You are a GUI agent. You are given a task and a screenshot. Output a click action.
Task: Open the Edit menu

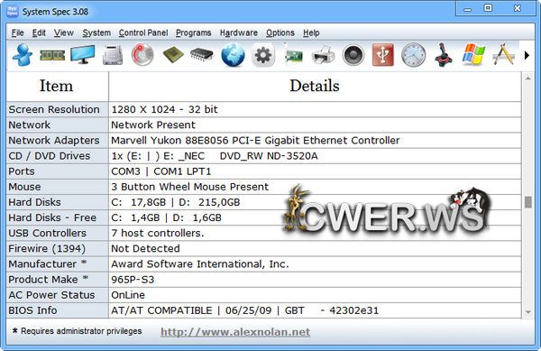coord(39,32)
